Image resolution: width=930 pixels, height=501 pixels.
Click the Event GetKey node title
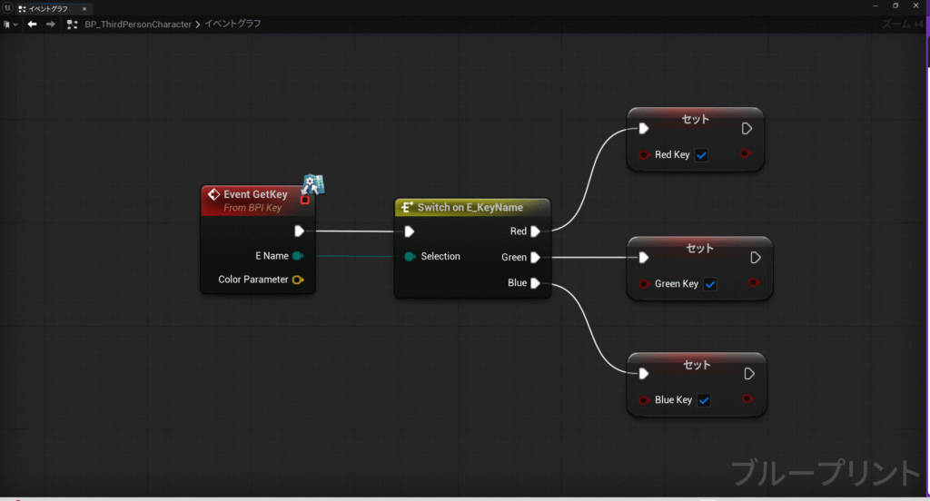click(255, 194)
